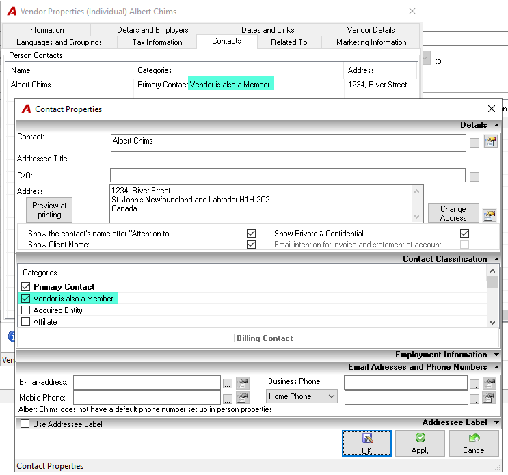Click Cancel button
The height and width of the screenshot is (475, 508).
click(474, 444)
